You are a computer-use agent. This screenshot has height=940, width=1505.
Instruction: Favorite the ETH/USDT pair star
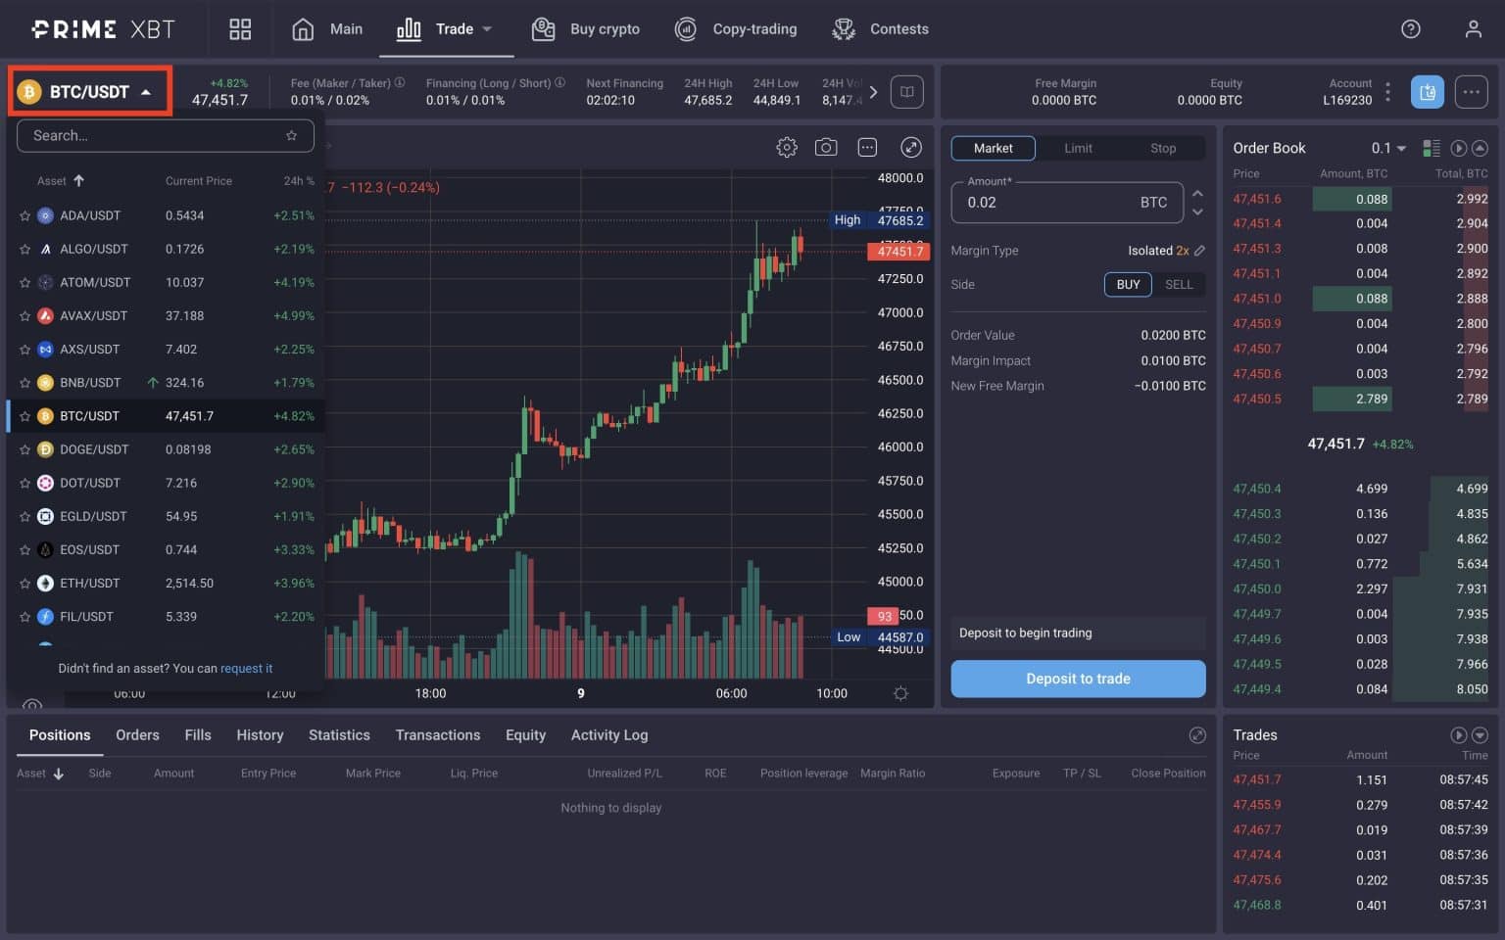25,583
